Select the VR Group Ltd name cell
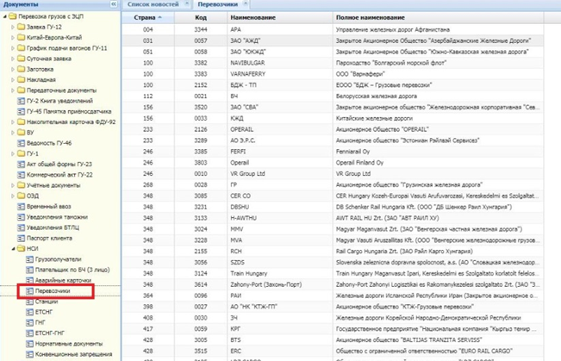Image resolution: width=561 pixels, height=361 pixels. 280,174
